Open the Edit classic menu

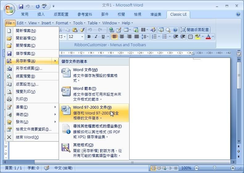tap(21, 23)
